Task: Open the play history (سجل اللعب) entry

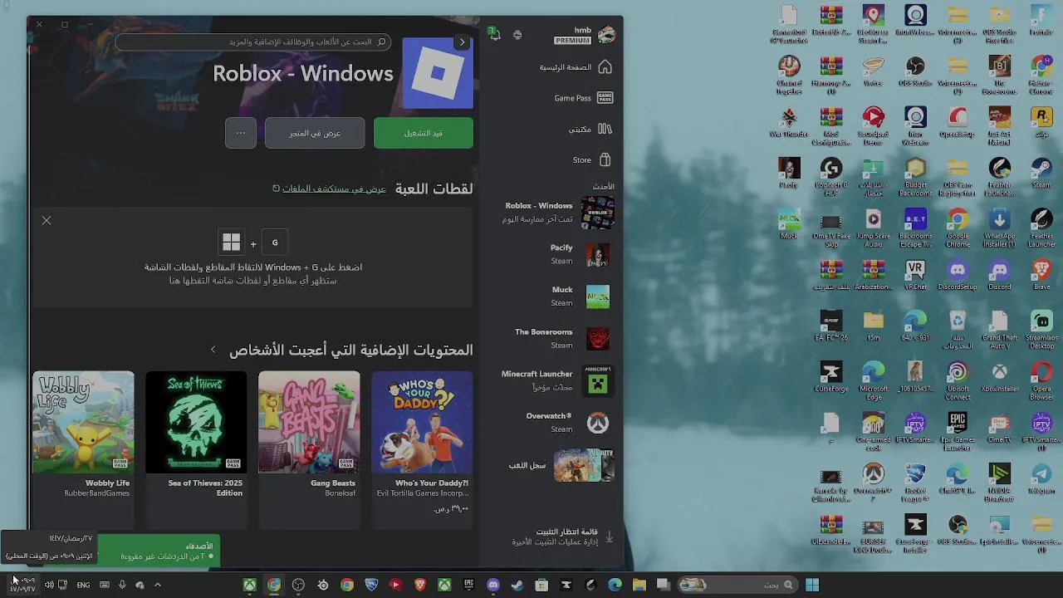Action: click(x=561, y=465)
